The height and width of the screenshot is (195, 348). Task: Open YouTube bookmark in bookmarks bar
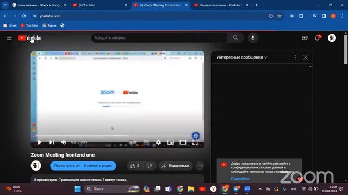pos(29,25)
